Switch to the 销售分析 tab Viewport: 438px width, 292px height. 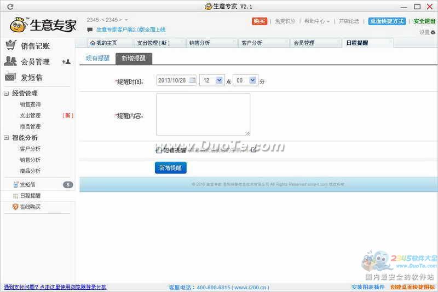click(211, 43)
